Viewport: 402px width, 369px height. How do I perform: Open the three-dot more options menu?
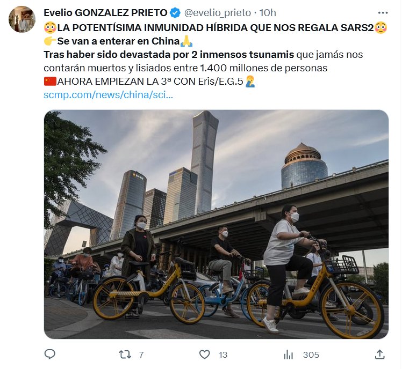(383, 13)
